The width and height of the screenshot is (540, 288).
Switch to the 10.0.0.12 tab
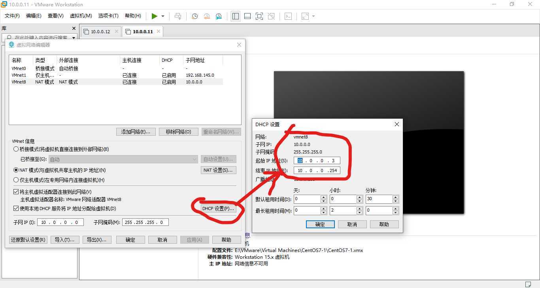coord(100,32)
